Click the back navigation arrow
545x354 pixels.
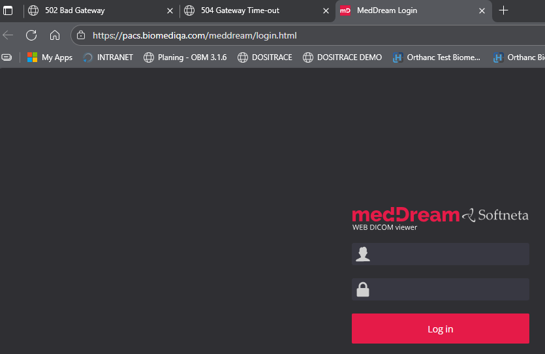click(x=8, y=35)
